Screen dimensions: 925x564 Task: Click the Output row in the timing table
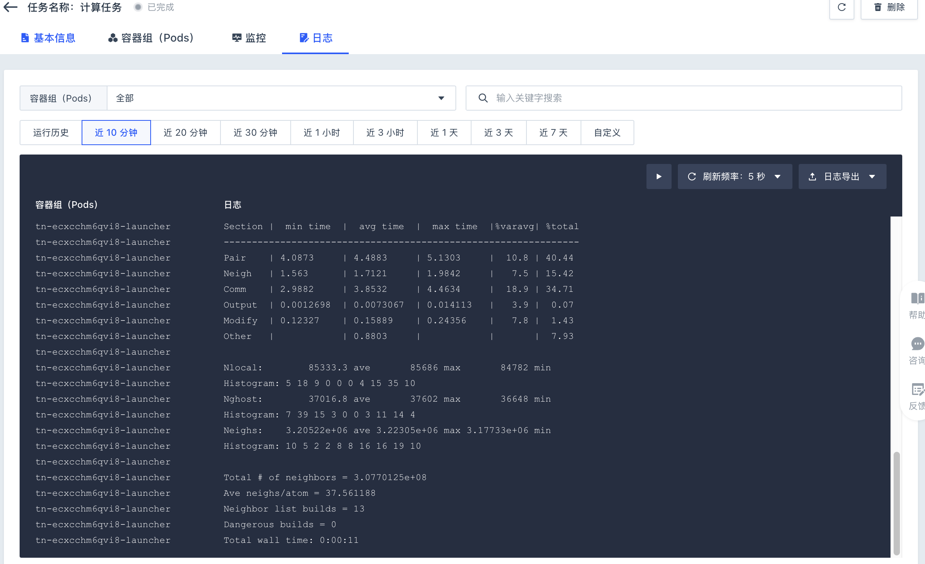(x=399, y=305)
